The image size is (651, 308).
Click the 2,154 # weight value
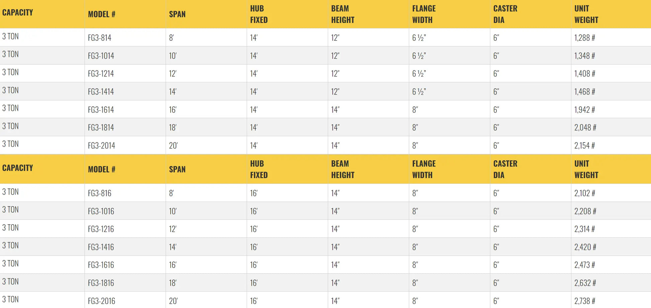click(584, 145)
